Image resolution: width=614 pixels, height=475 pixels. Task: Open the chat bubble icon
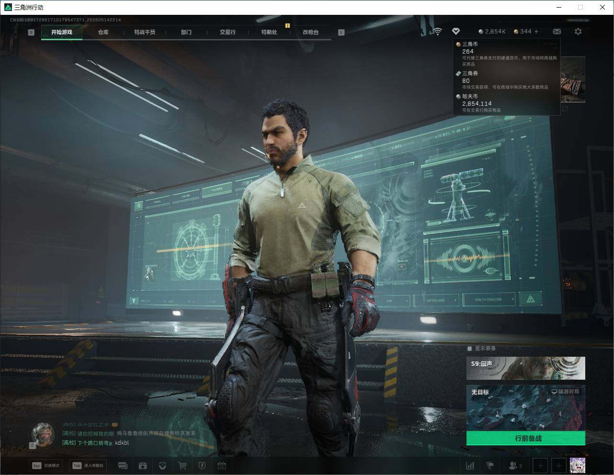click(123, 465)
